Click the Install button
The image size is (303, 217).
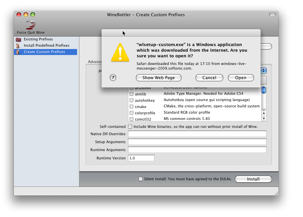point(253,179)
